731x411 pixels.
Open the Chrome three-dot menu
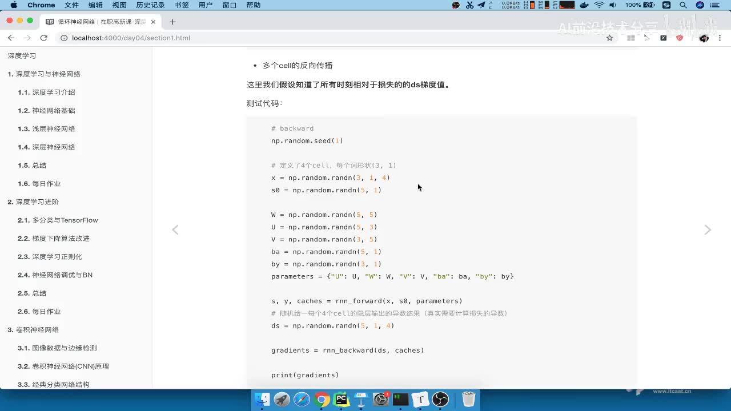pyautogui.click(x=720, y=38)
